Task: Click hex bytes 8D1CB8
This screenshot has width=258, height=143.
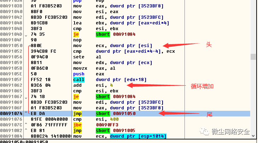Action: coord(39,23)
